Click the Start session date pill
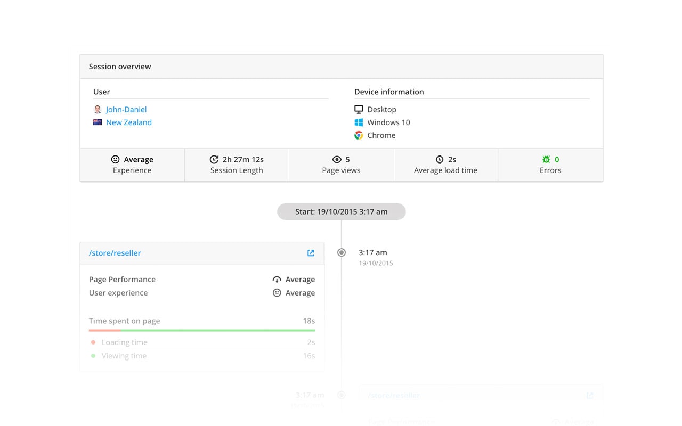Screen dimensions: 682x426 (341, 211)
